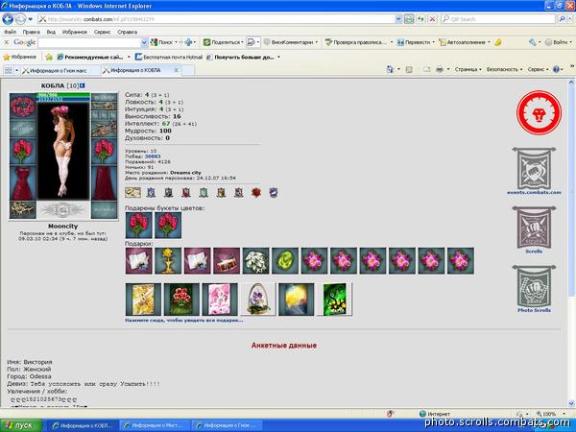Click the Forward navigation arrow
576x432 pixels.
[20, 19]
